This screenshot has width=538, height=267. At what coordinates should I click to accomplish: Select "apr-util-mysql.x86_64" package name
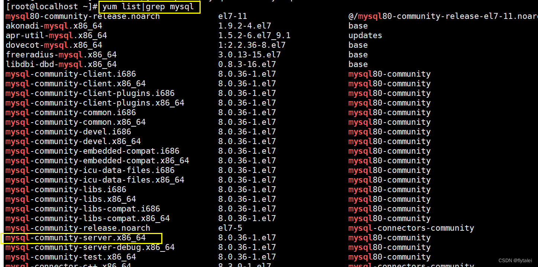tap(56, 36)
